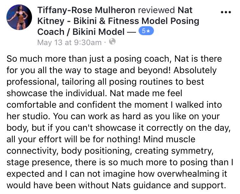Open page link 'Kitney - Bikini & Fitness Model Posing'
The height and width of the screenshot is (194, 240).
point(118,21)
